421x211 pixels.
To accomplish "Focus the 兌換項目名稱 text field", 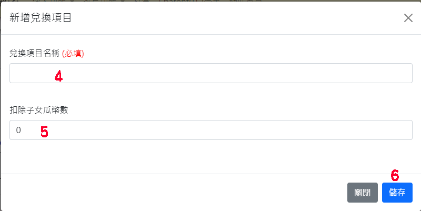I will pyautogui.click(x=211, y=73).
